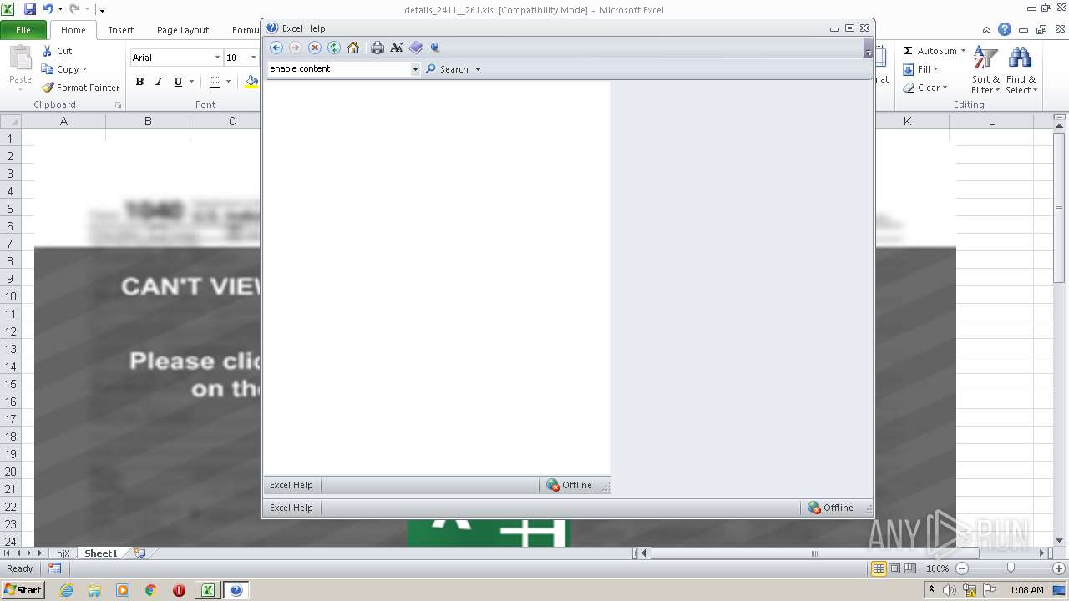Open Chrome from the taskbar

pyautogui.click(x=151, y=590)
